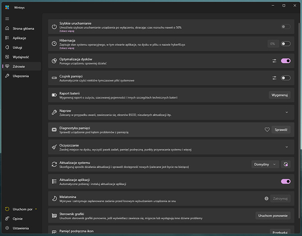Click the Aktualizacje aplikacji list icon

point(54,182)
